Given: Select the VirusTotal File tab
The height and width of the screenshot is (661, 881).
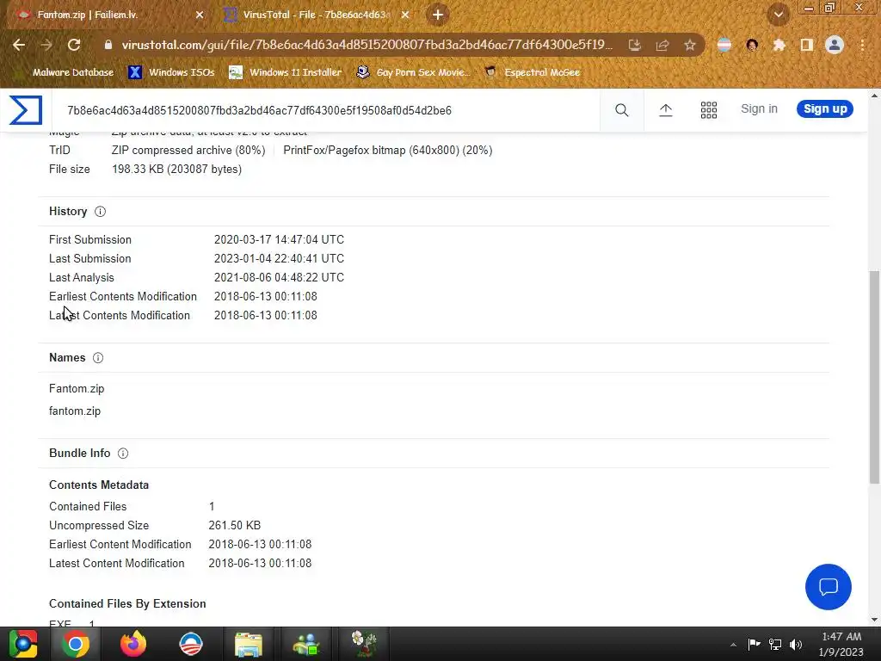Looking at the screenshot, I should pyautogui.click(x=316, y=15).
